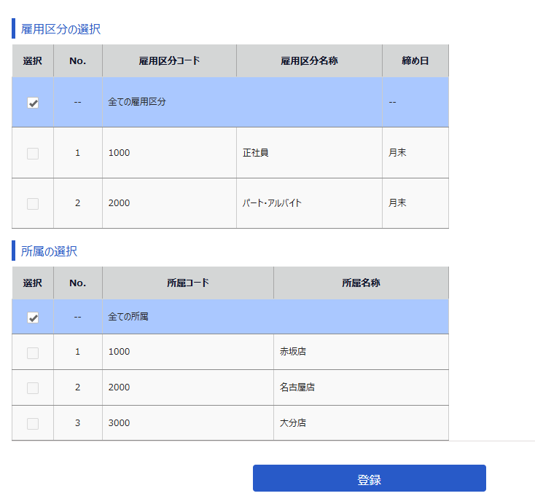Uncheck the 全ての所属 checkbox

[33, 318]
